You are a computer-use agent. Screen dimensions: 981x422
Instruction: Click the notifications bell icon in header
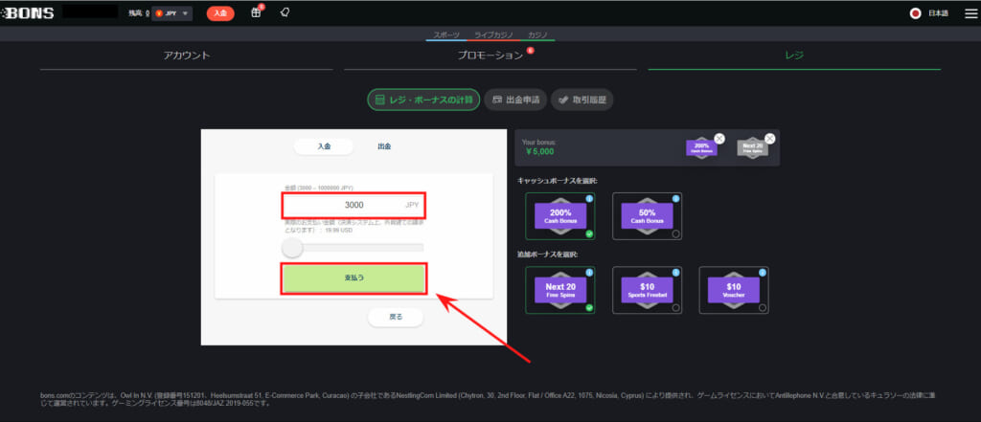pos(285,12)
